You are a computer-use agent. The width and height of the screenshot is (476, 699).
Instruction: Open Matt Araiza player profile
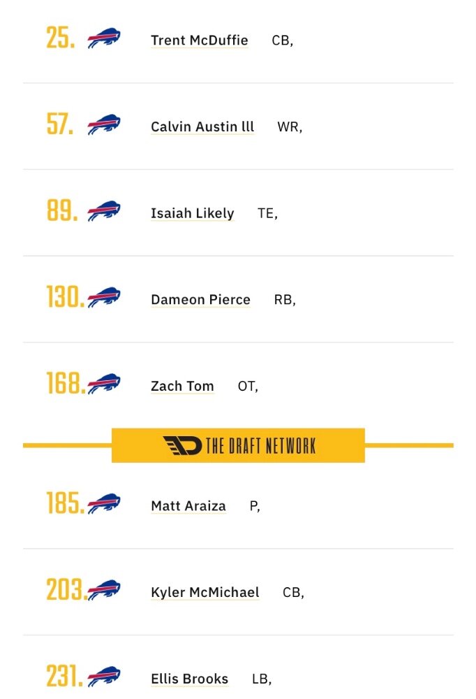(x=189, y=506)
